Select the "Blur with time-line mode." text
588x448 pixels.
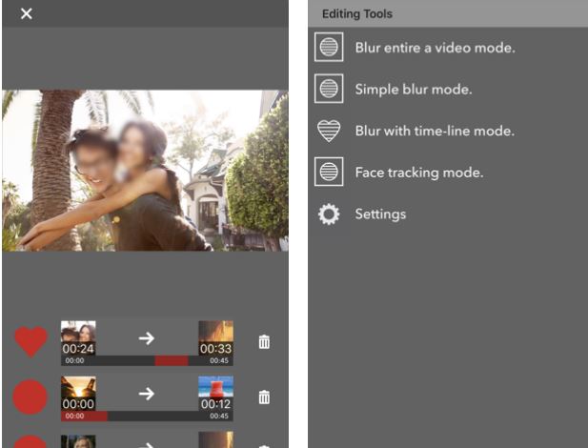(435, 132)
